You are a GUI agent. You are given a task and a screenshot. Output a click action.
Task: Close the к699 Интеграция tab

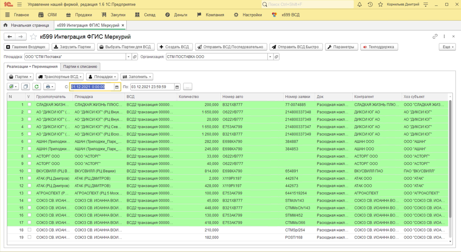point(123,25)
